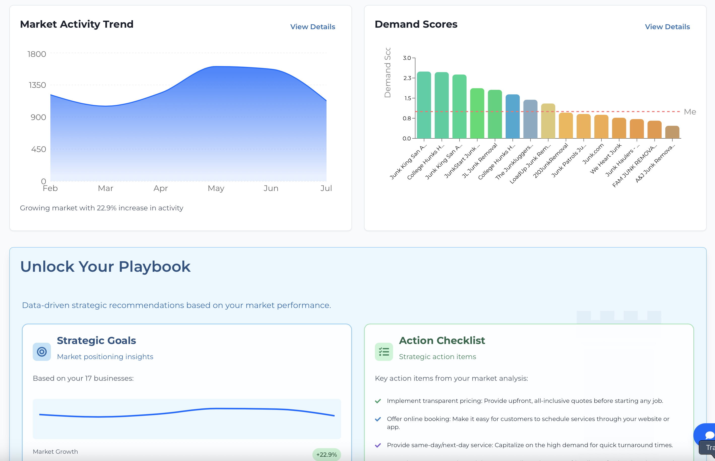Click the Strategic Goals target icon
Screen dimensions: 715x461
[42, 352]
